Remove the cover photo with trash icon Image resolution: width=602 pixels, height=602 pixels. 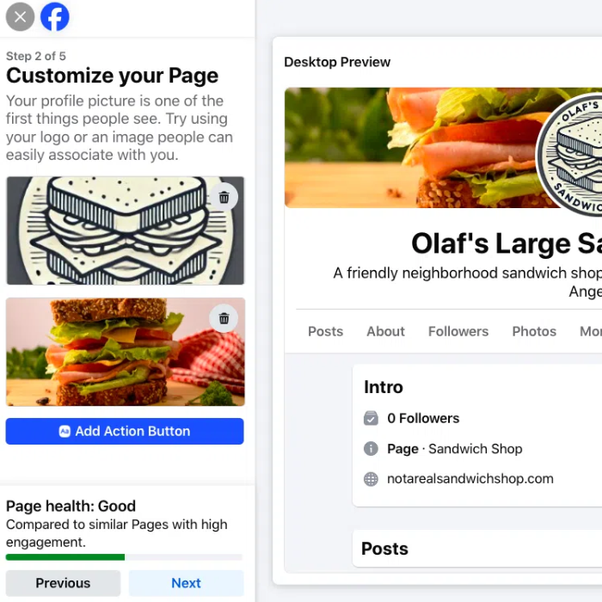[x=224, y=318]
